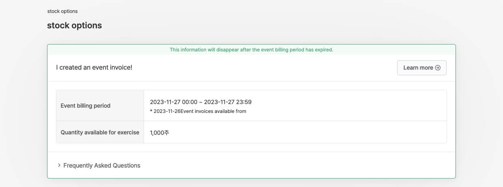The height and width of the screenshot is (187, 503).
Task: Expand the chevron beside Frequently Asked Questions
Action: pyautogui.click(x=59, y=165)
